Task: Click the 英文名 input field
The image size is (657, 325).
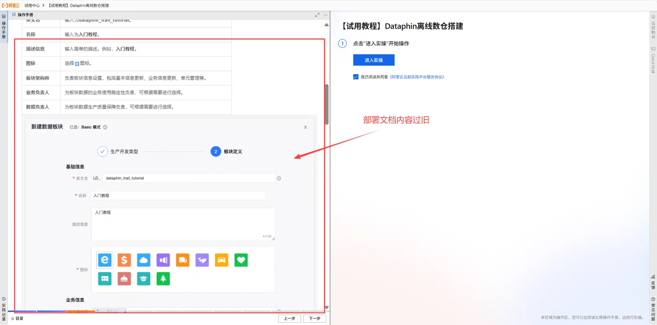Action: [188, 178]
